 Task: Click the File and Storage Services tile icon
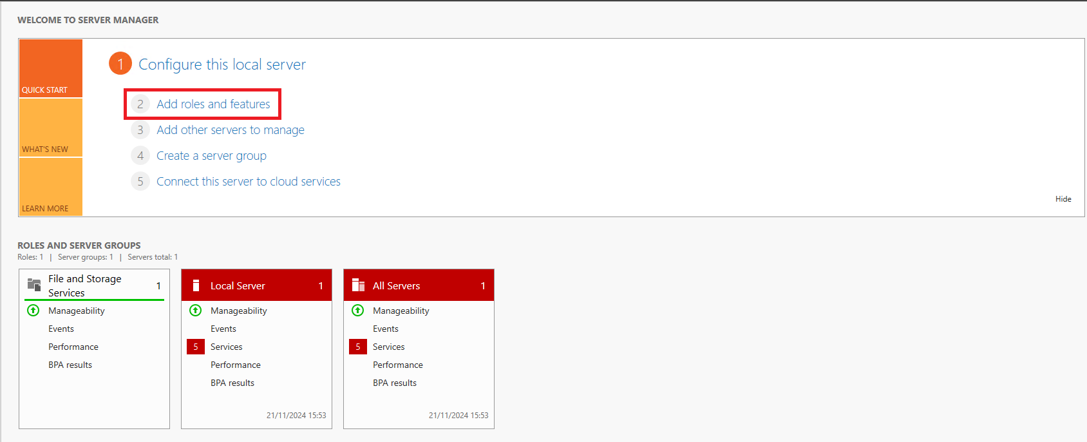click(x=34, y=284)
